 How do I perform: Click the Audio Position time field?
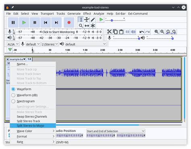click(x=70, y=135)
